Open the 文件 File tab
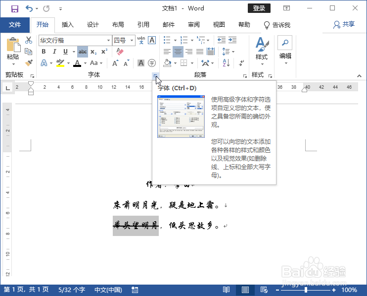 click(15, 25)
